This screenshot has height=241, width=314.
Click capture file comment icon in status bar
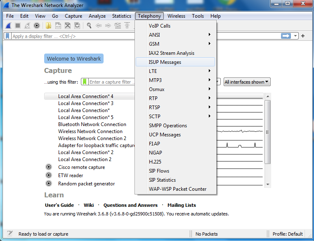[x=9, y=234]
